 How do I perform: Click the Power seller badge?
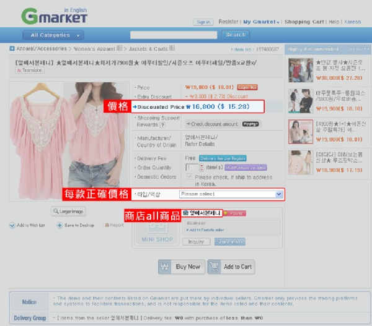(x=234, y=213)
